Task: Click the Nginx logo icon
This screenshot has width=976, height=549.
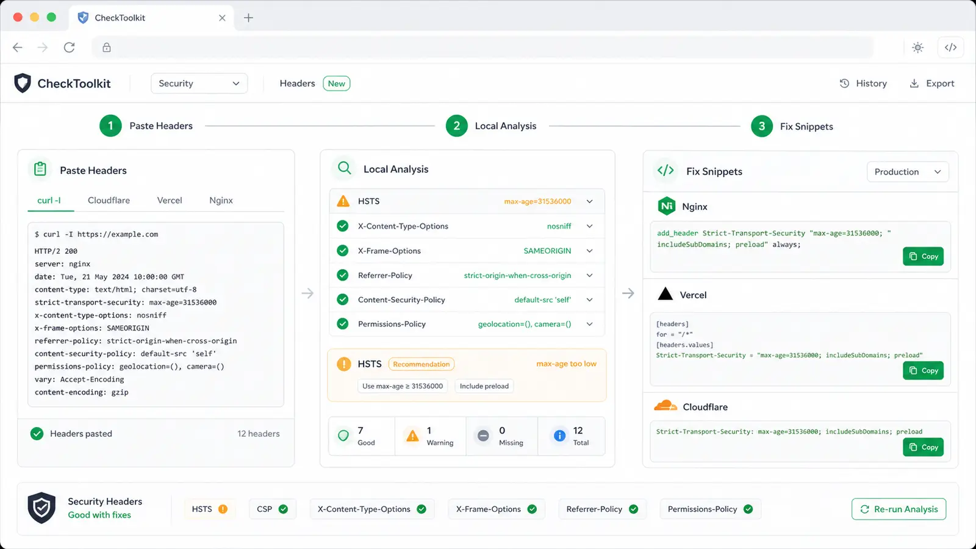Action: [667, 206]
